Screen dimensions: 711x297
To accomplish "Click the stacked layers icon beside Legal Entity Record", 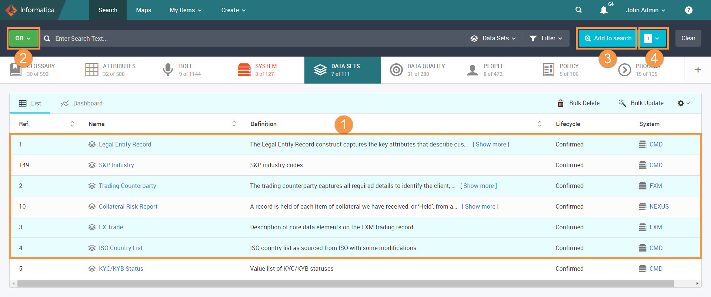I will (x=92, y=145).
